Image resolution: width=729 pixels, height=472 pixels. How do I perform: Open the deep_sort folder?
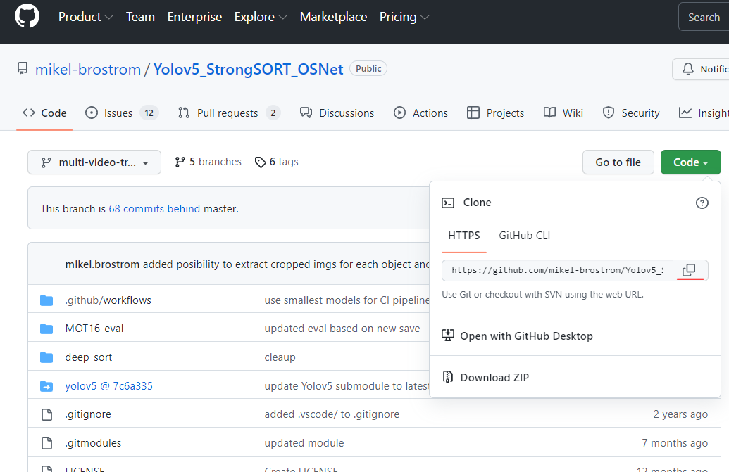pos(88,357)
